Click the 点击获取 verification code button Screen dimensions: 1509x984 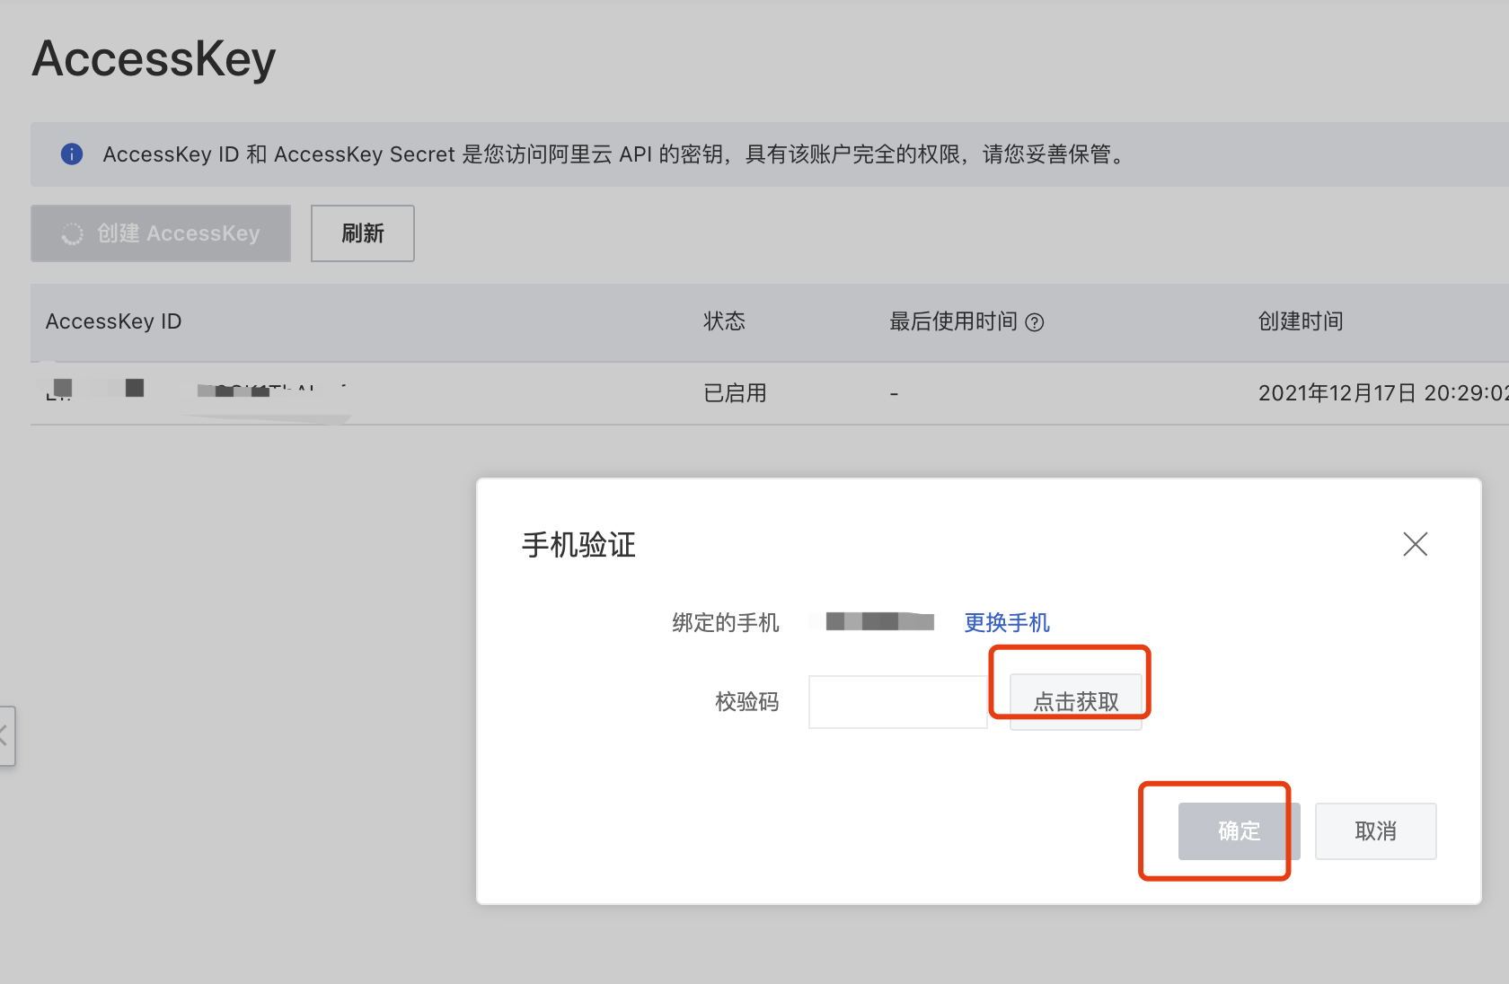[x=1076, y=701]
